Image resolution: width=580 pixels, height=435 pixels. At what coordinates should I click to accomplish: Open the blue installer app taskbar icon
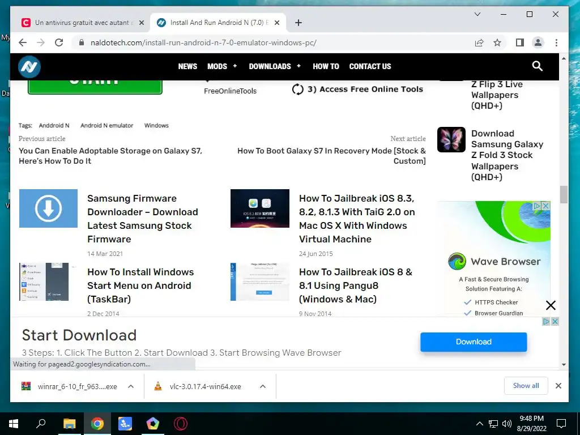tap(125, 424)
